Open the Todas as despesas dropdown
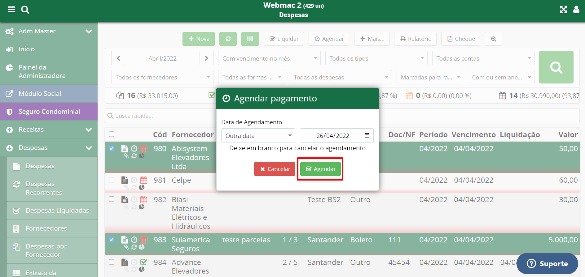Screen dimensions: 585x277 pyautogui.click(x=341, y=77)
